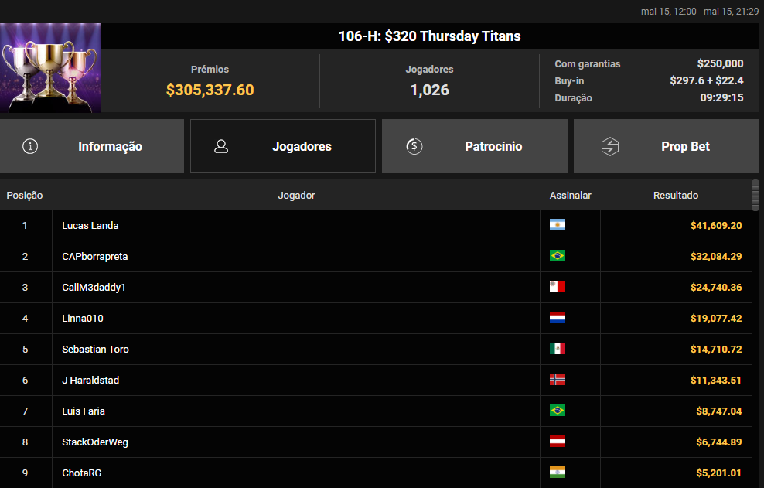This screenshot has width=764, height=488.
Task: Click the person icon on Jogadores tab
Action: (x=221, y=146)
